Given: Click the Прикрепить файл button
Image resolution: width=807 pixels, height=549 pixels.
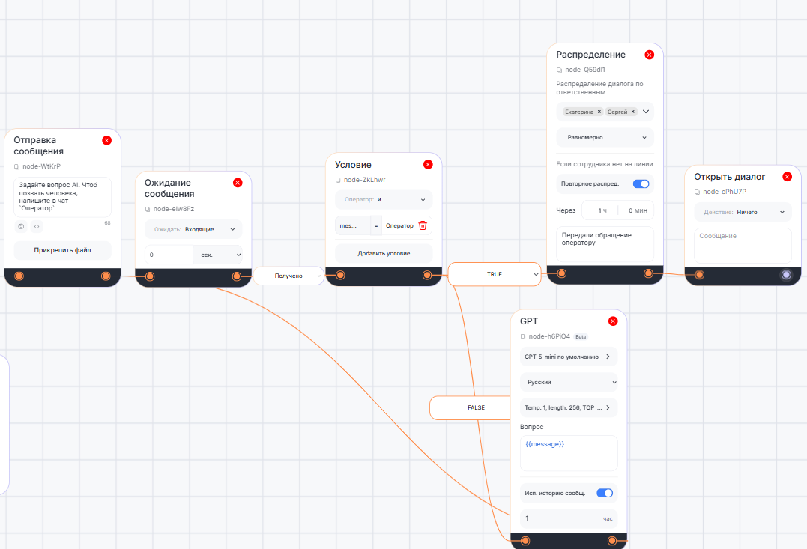Looking at the screenshot, I should point(62,250).
